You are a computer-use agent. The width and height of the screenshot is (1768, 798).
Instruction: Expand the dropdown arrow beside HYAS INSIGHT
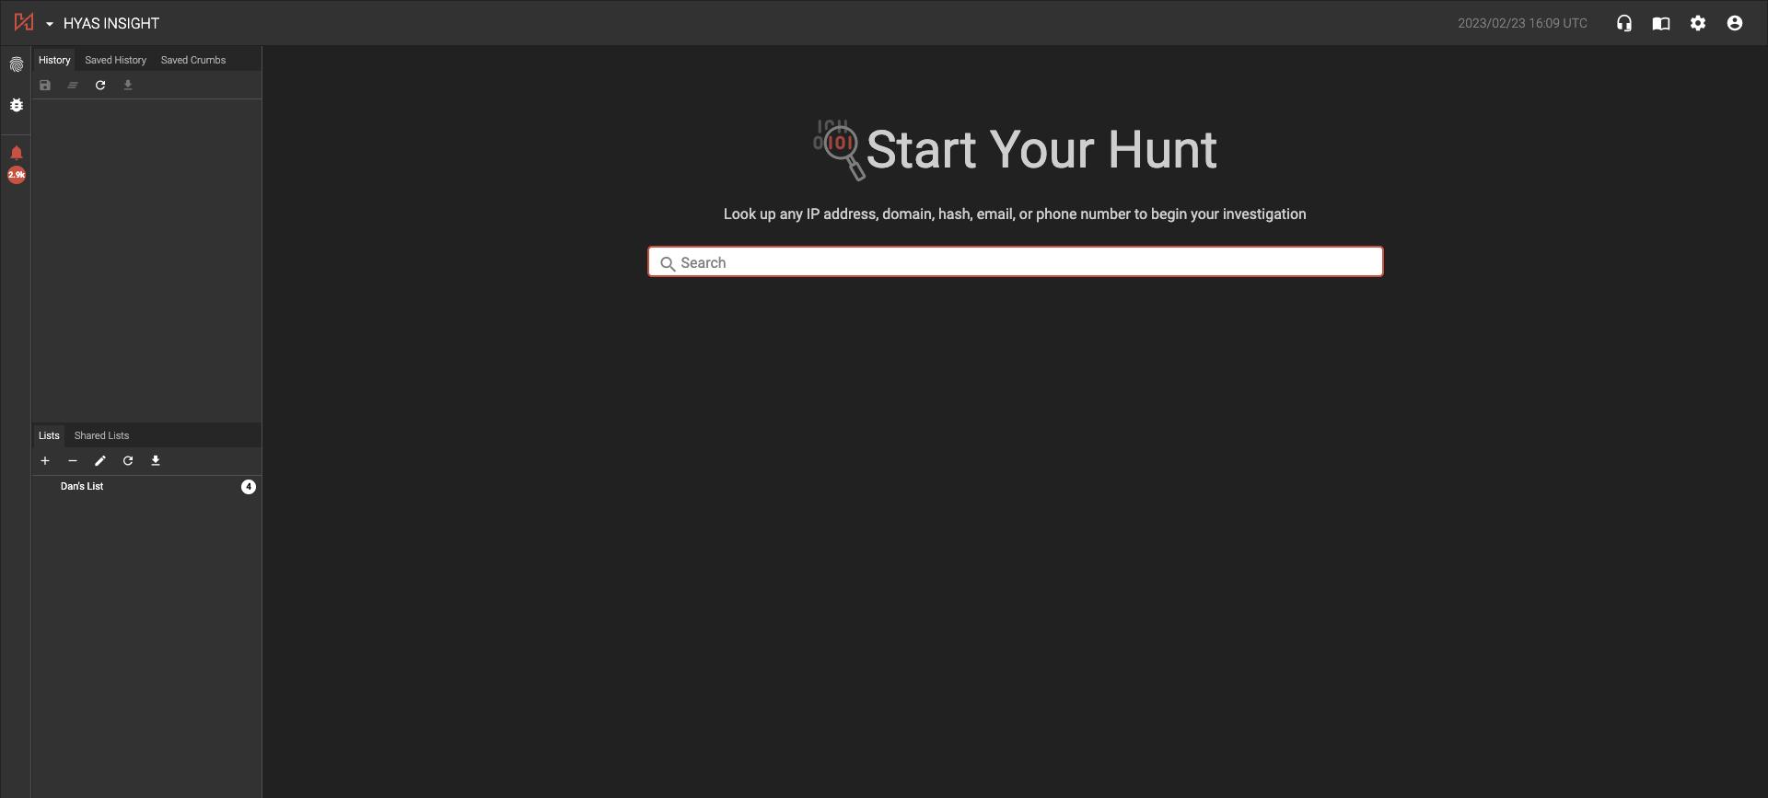tap(50, 24)
